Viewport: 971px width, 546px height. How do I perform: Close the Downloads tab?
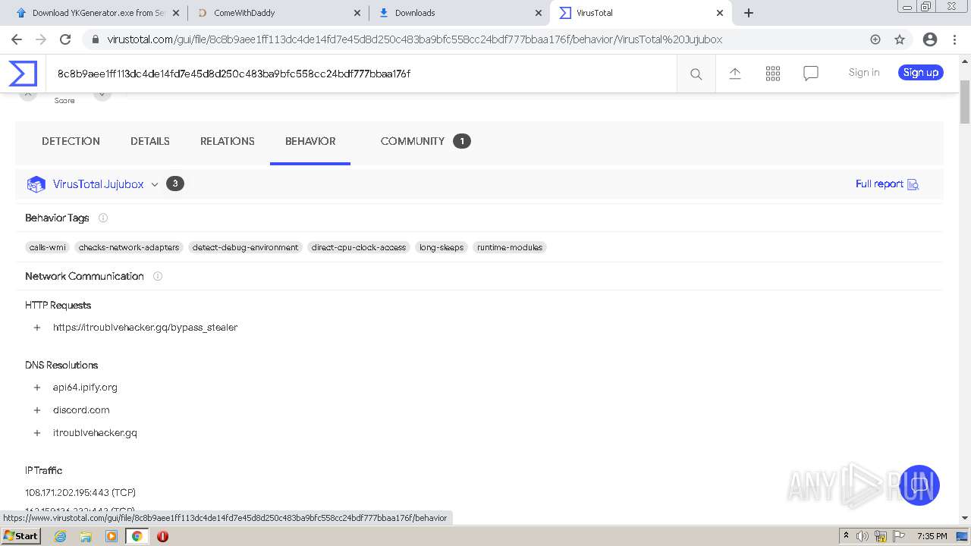click(x=539, y=13)
